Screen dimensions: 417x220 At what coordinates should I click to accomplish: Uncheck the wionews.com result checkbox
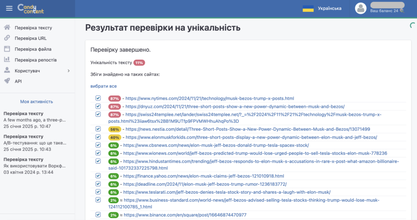[x=98, y=153]
